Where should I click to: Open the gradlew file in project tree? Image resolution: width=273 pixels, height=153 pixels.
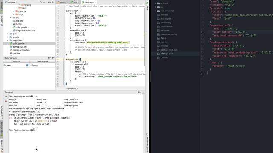click(15, 53)
